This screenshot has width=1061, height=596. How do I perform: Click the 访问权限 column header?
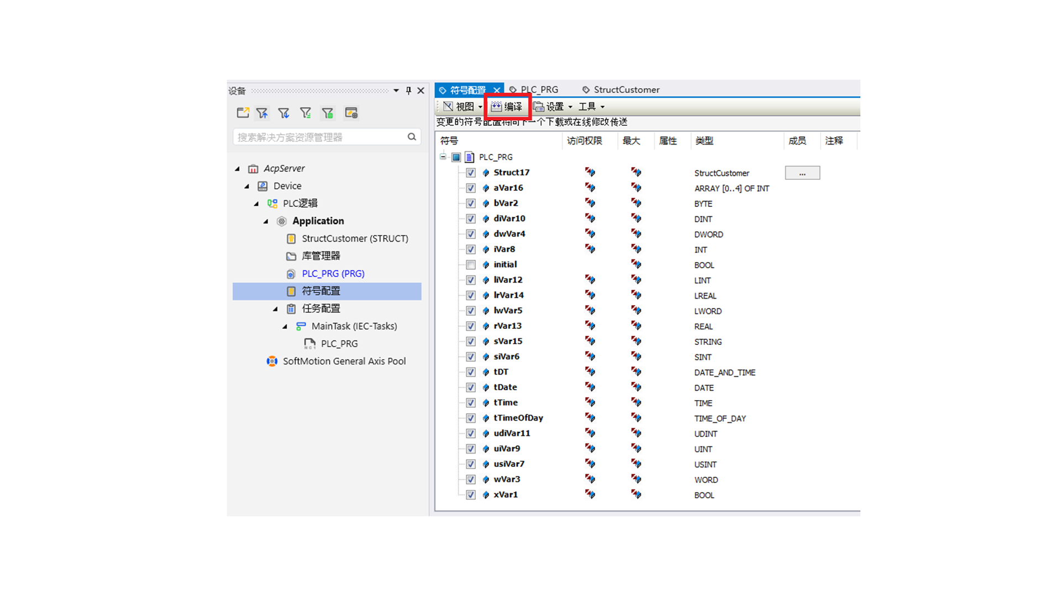(x=590, y=141)
